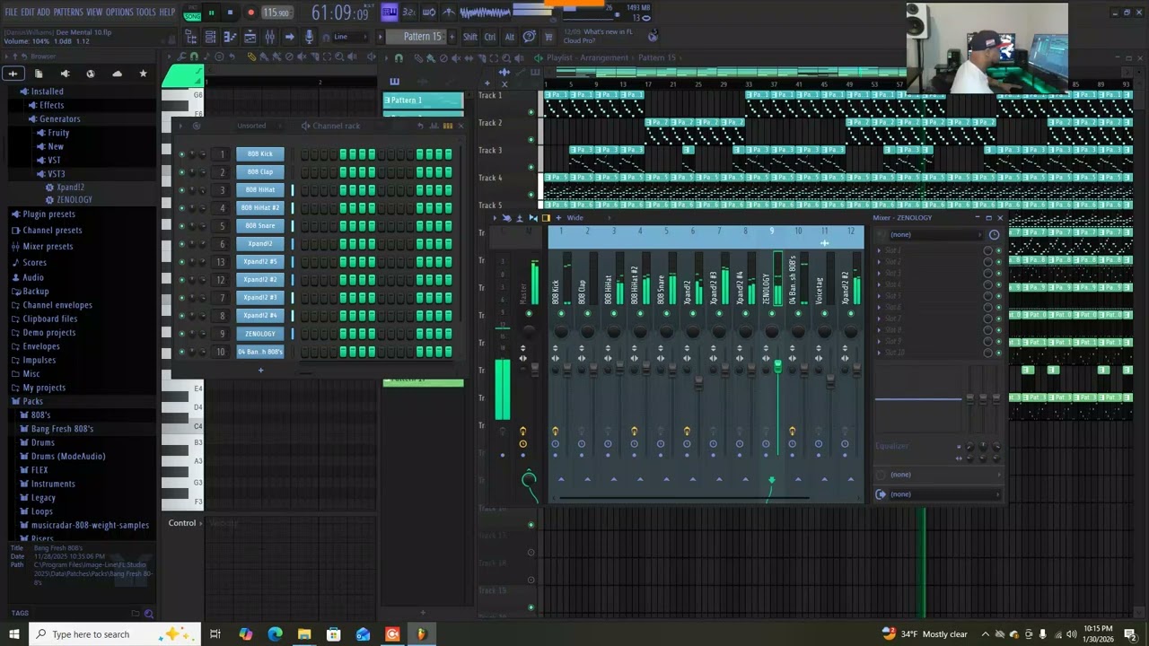Click the browser web globe tab icon
Viewport: 1149px width, 646px height.
coord(91,74)
